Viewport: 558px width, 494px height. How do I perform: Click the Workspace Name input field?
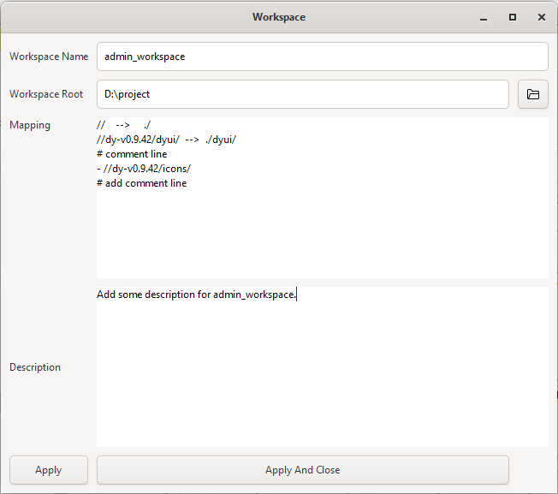pos(322,57)
